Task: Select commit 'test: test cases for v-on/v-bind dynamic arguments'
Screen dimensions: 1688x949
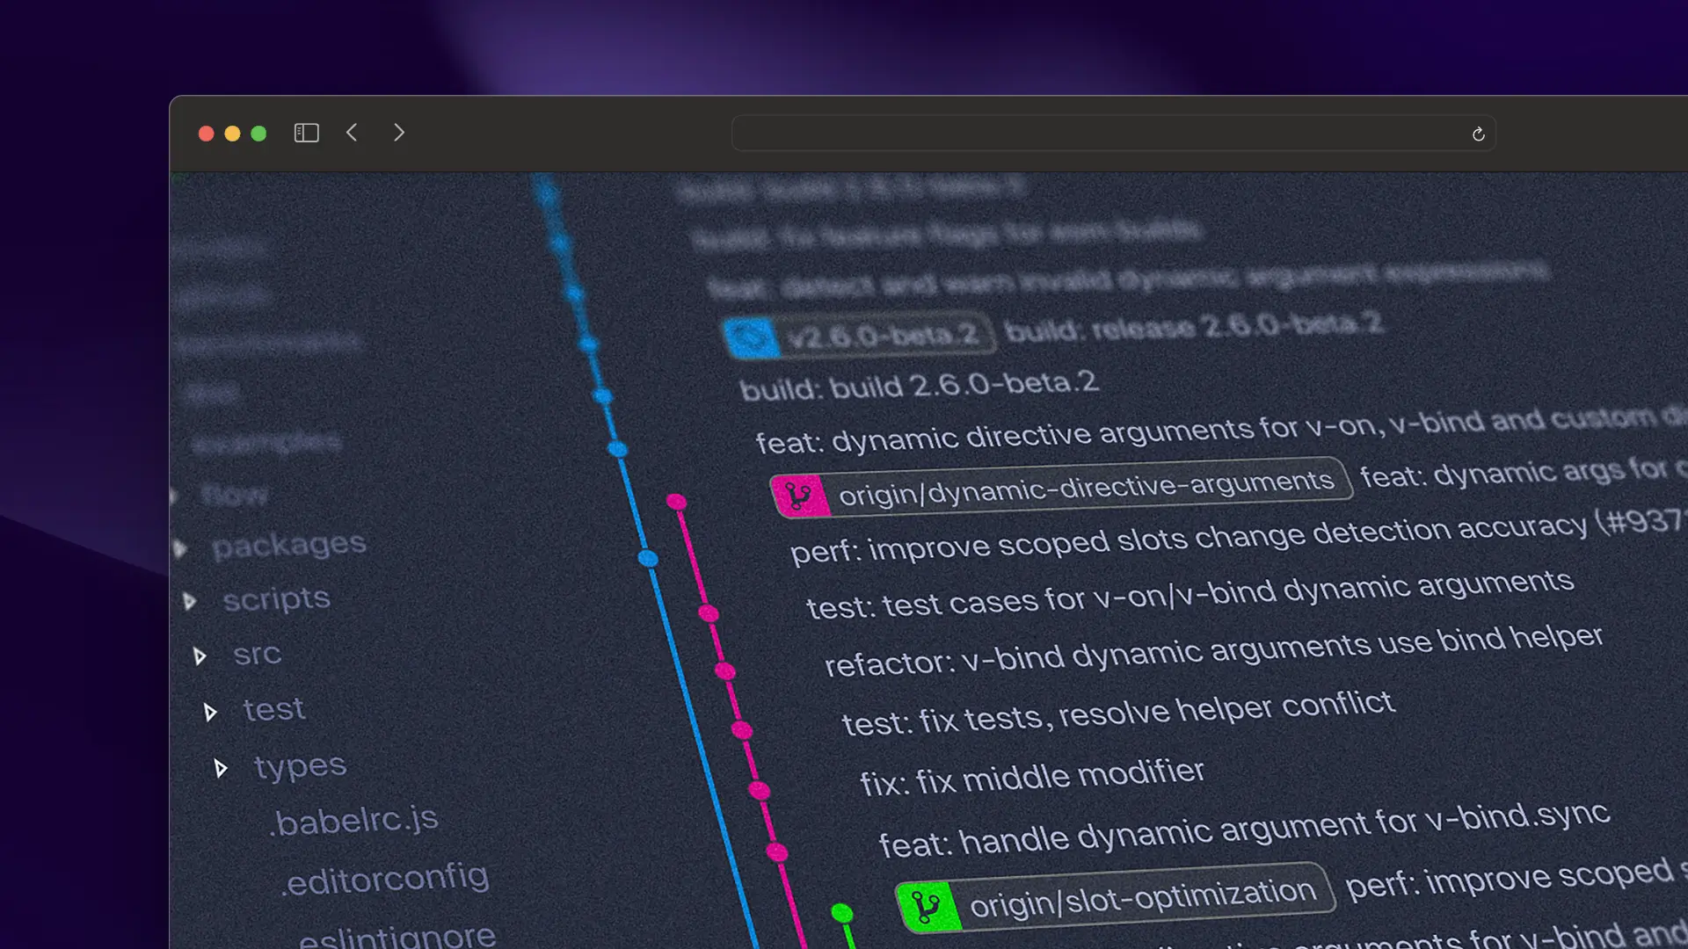Action: pos(1190,594)
